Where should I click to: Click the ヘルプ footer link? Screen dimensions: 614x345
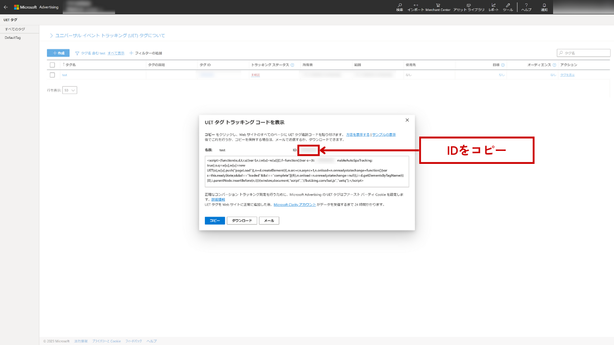pyautogui.click(x=152, y=341)
